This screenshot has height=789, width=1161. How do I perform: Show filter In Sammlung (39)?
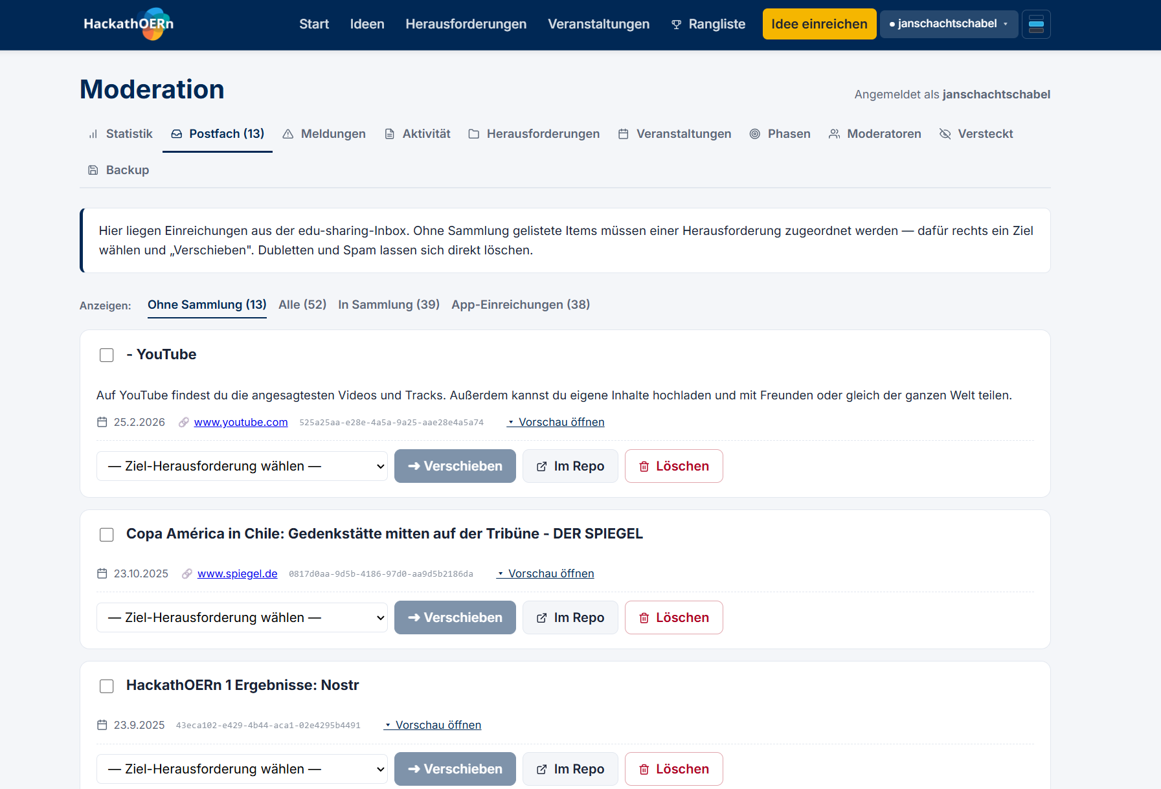(389, 305)
